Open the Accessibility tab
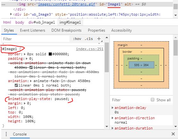This screenshot has height=139, width=178. pos(121,30)
